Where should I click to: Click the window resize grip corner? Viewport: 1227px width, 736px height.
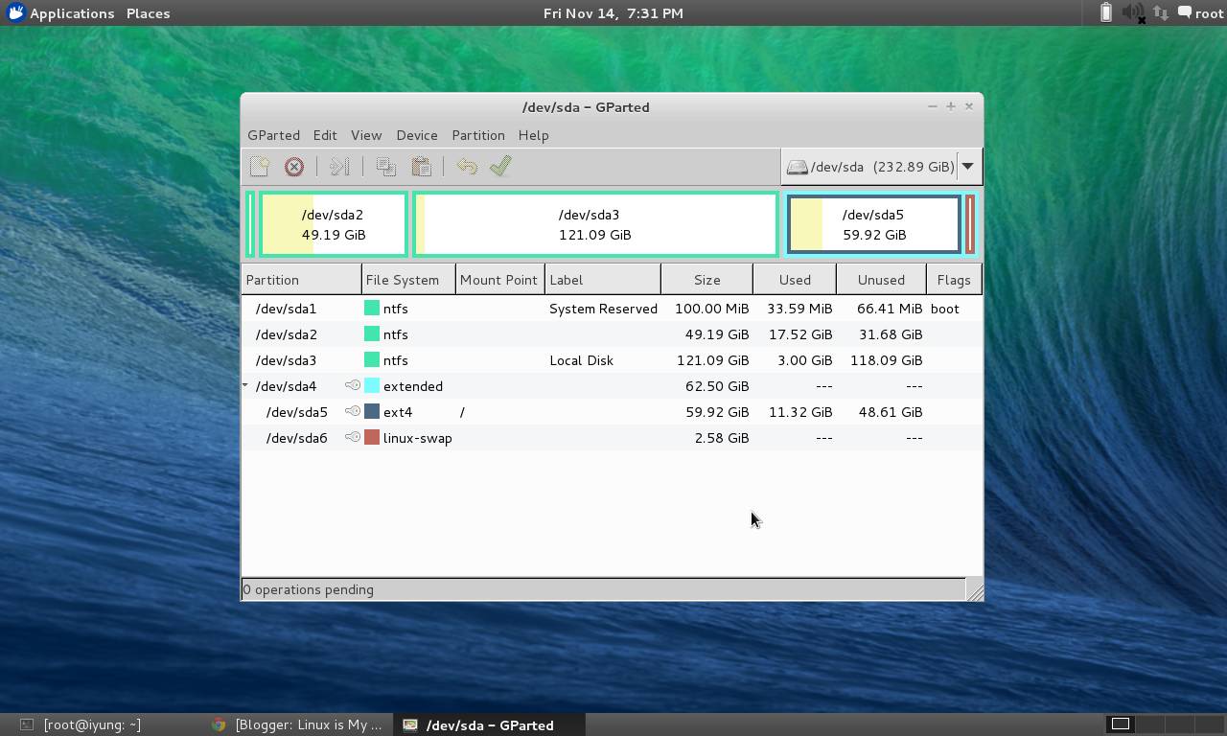[974, 590]
